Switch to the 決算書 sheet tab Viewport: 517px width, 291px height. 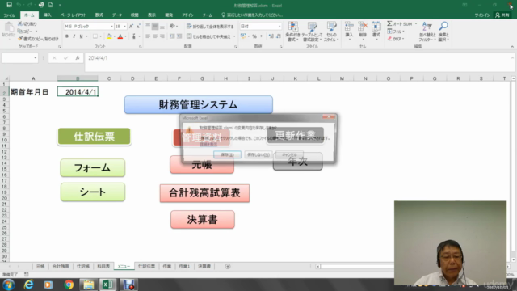click(204, 266)
